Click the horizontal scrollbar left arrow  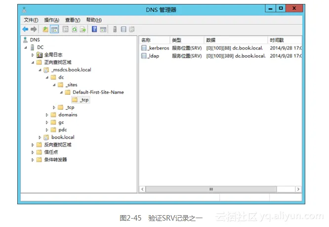click(142, 189)
